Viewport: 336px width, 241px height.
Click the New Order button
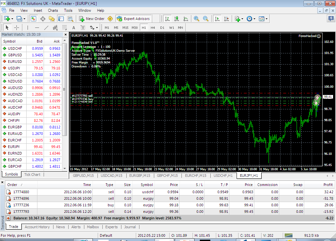[x=92, y=19]
